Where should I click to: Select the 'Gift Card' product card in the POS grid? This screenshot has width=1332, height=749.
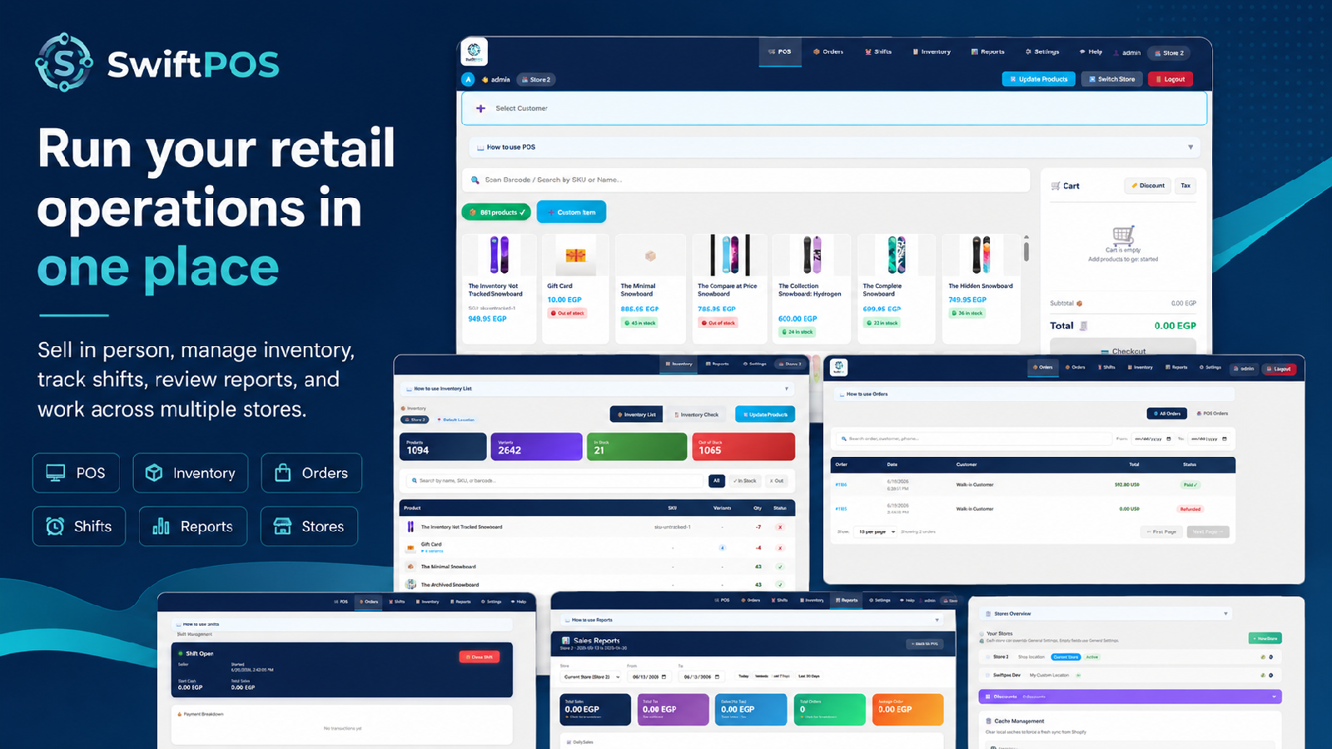point(575,289)
